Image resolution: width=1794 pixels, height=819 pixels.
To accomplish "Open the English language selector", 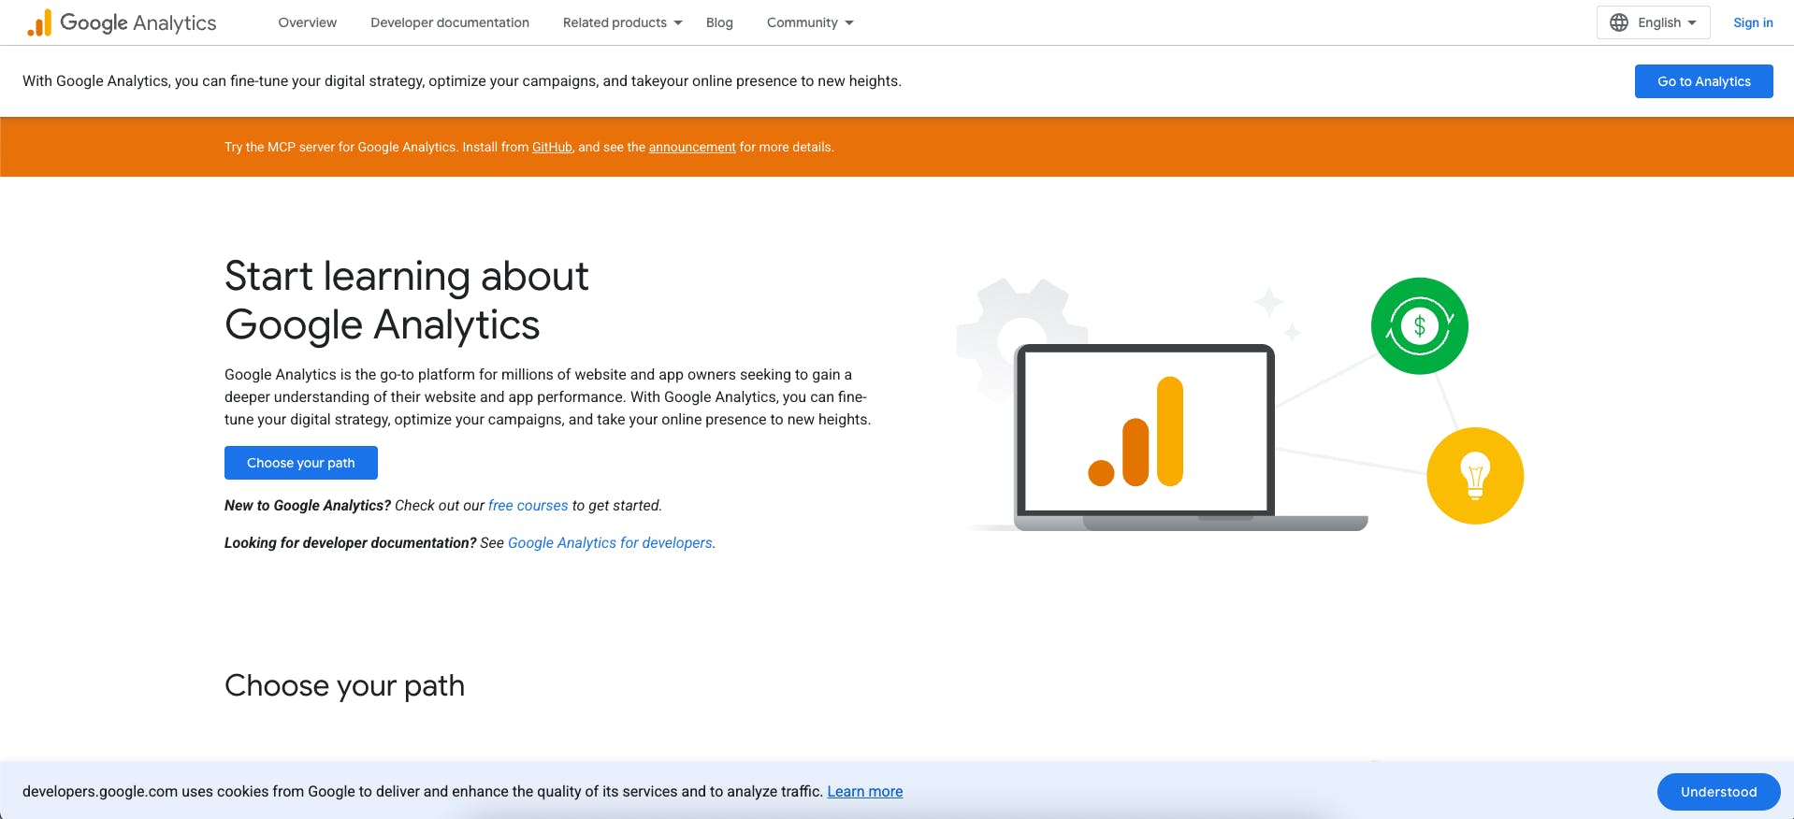I will 1653,22.
